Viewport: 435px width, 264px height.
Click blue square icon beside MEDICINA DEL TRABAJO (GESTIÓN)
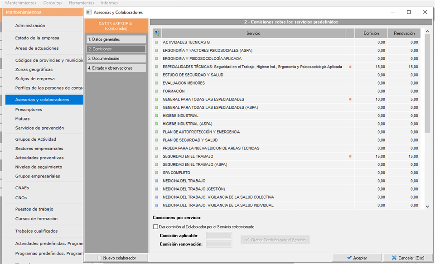point(156,189)
